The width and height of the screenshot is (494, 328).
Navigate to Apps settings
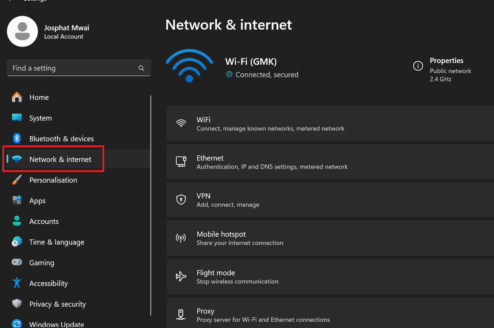click(x=78, y=201)
